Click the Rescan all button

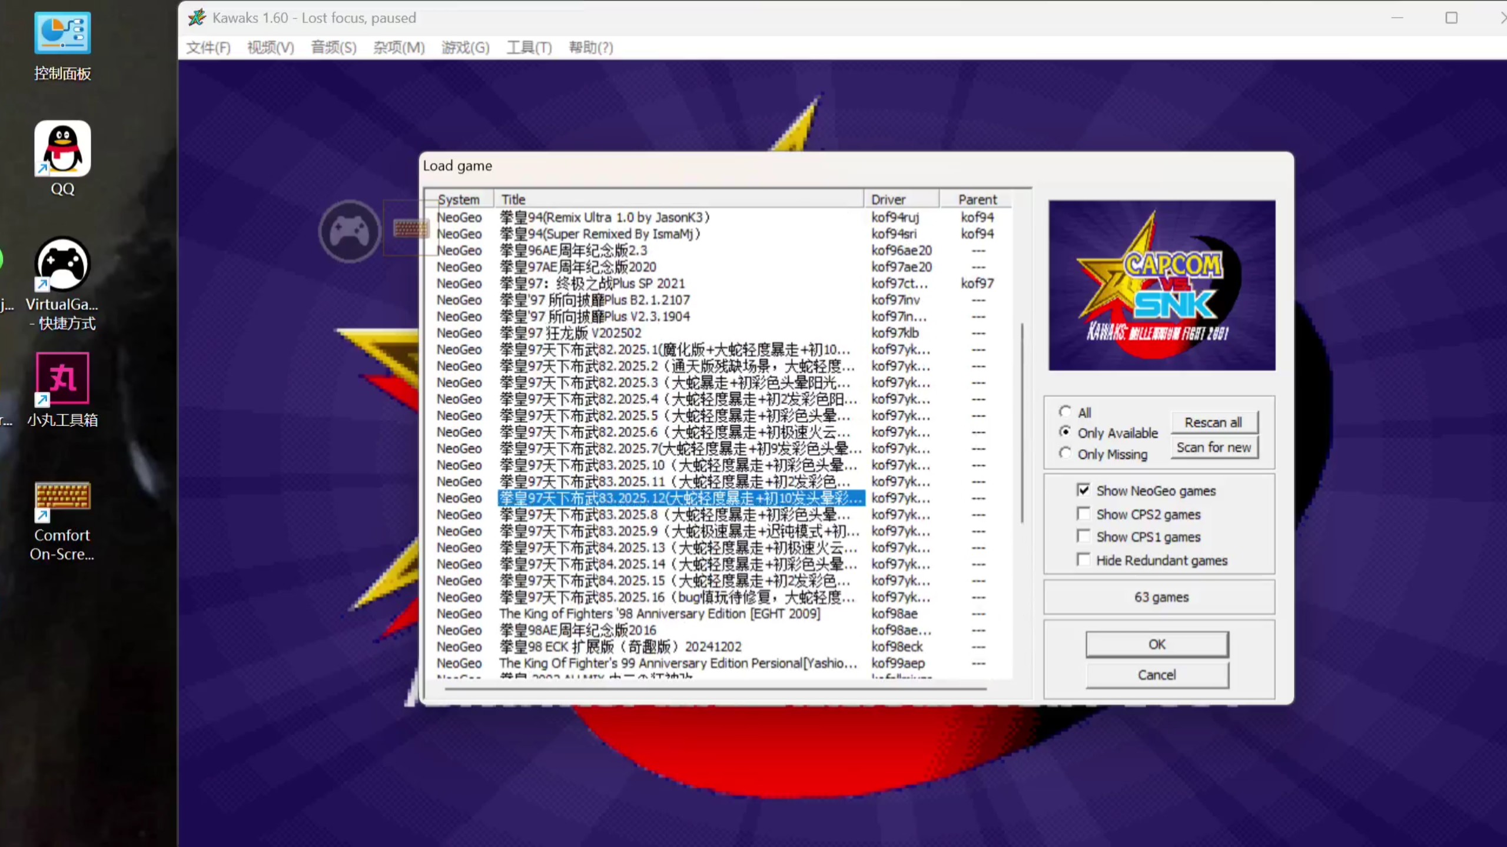(1214, 422)
